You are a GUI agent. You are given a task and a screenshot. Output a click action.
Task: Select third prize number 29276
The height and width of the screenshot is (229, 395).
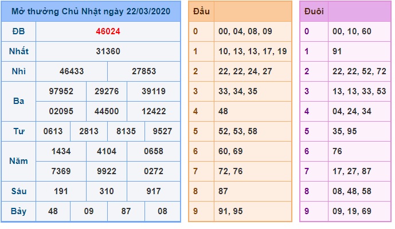coord(107,91)
